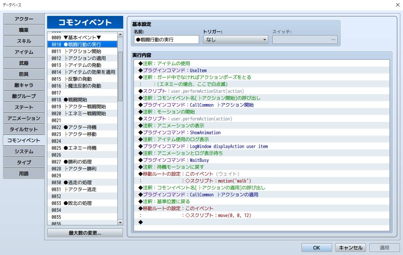Click the キャンセル button
This screenshot has width=403, height=255.
(x=351, y=247)
